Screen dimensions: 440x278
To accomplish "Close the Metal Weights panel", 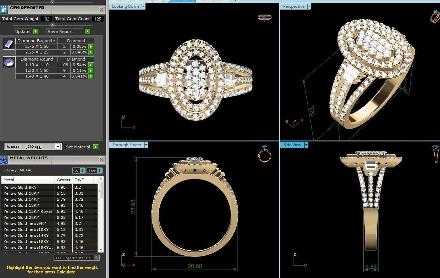I will tap(102, 160).
